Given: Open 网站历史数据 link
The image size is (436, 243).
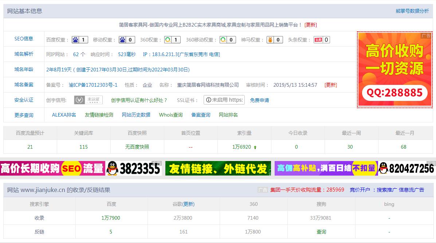Looking at the screenshot, I should pos(136,115).
